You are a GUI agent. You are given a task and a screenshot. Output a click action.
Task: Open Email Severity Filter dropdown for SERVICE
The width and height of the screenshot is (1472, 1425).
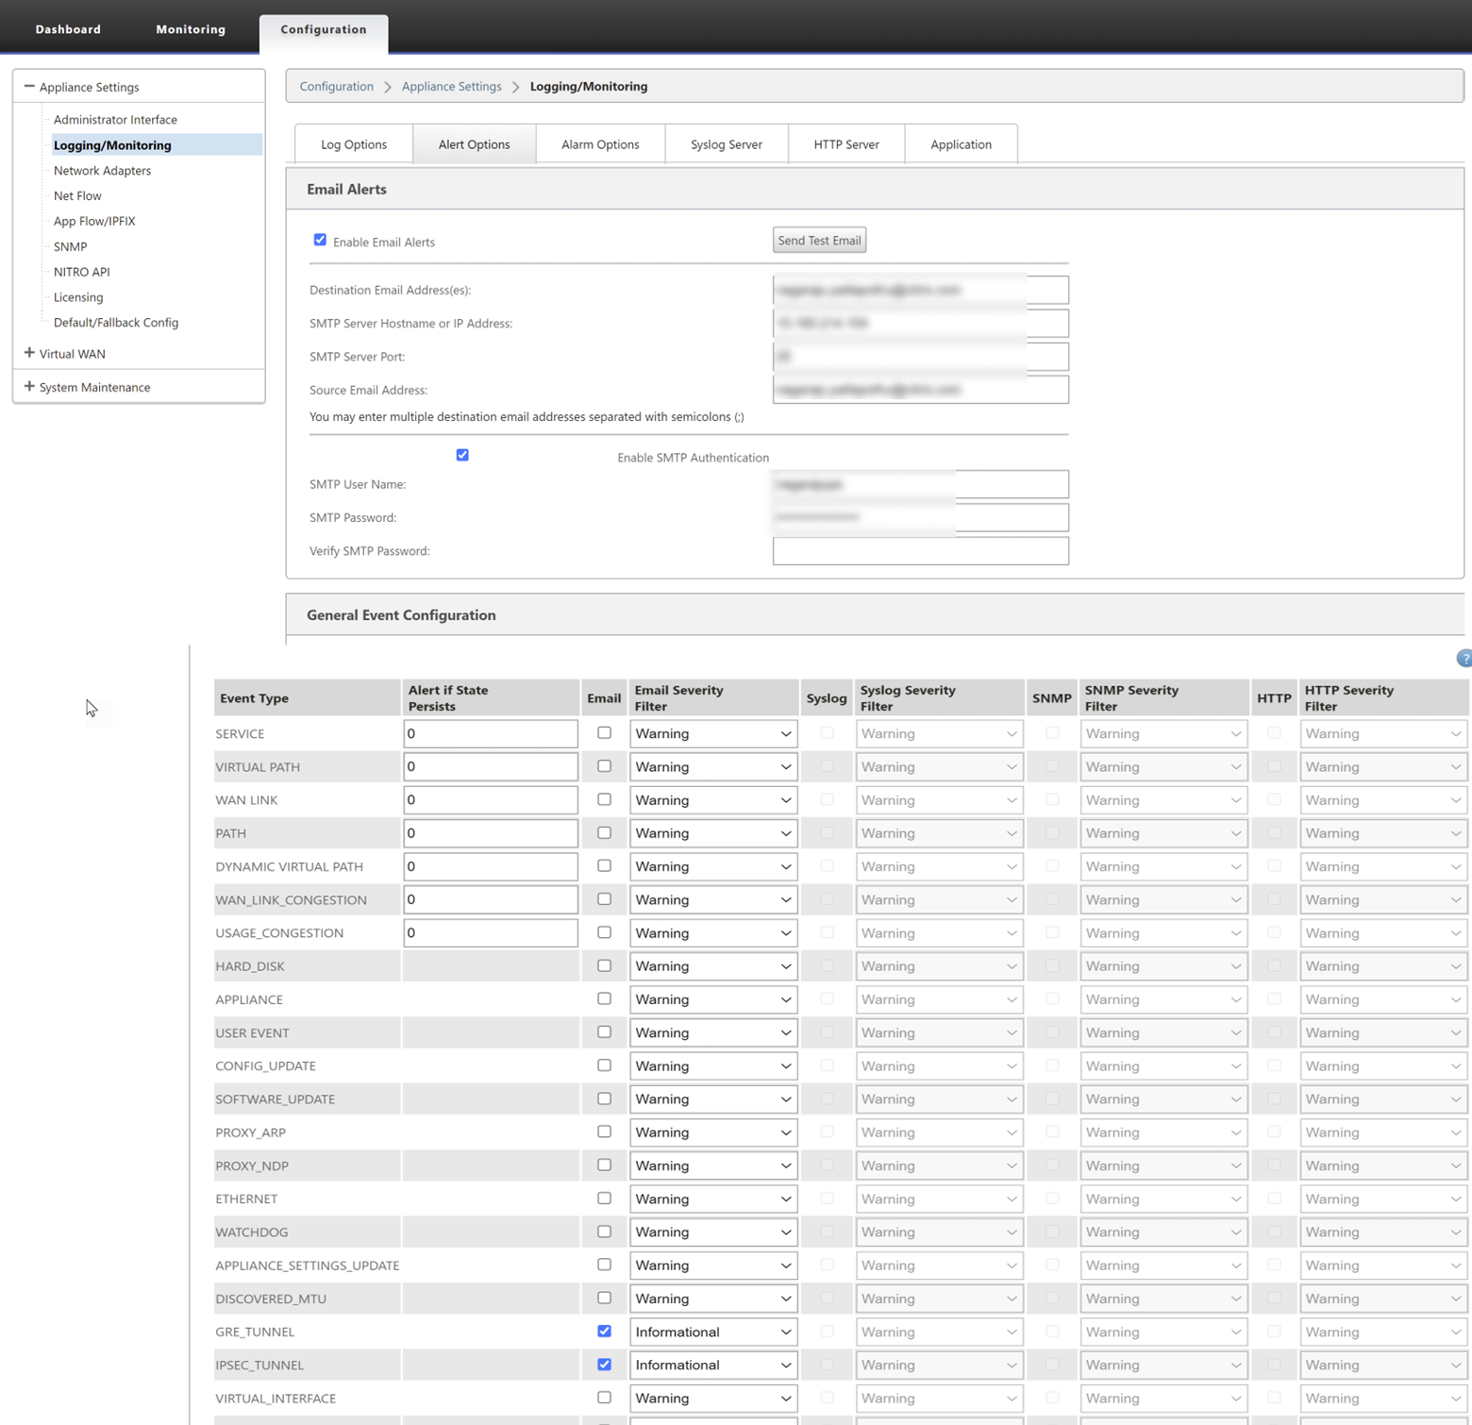point(713,733)
